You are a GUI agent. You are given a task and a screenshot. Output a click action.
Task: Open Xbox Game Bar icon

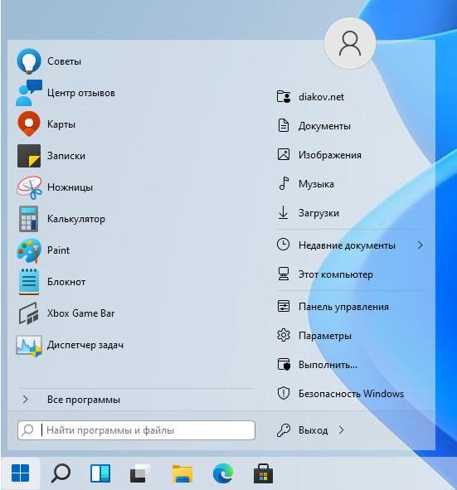click(29, 313)
